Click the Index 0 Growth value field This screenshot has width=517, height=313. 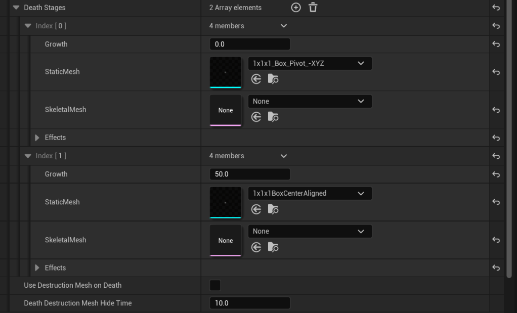[x=249, y=44]
